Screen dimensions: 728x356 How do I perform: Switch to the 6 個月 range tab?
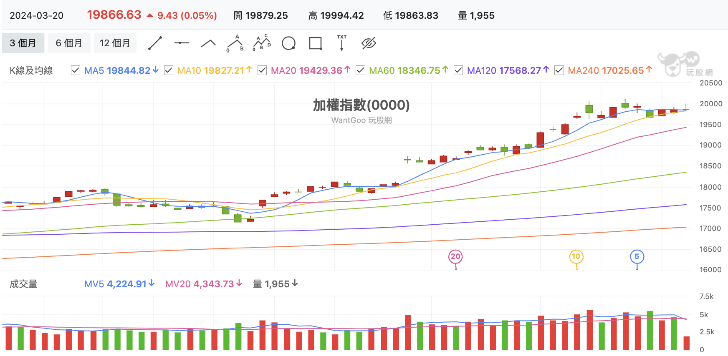pyautogui.click(x=69, y=43)
